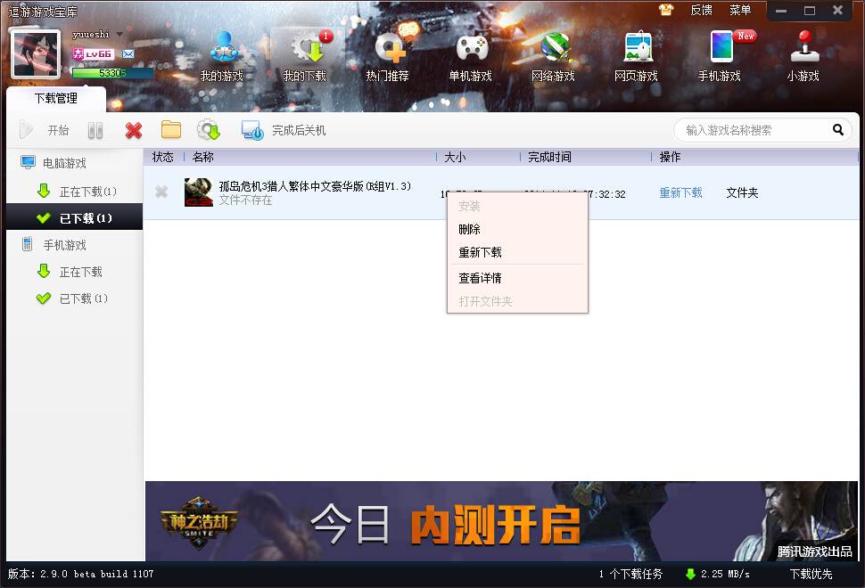
Task: Click the 重新下载 link in row
Action: 680,192
